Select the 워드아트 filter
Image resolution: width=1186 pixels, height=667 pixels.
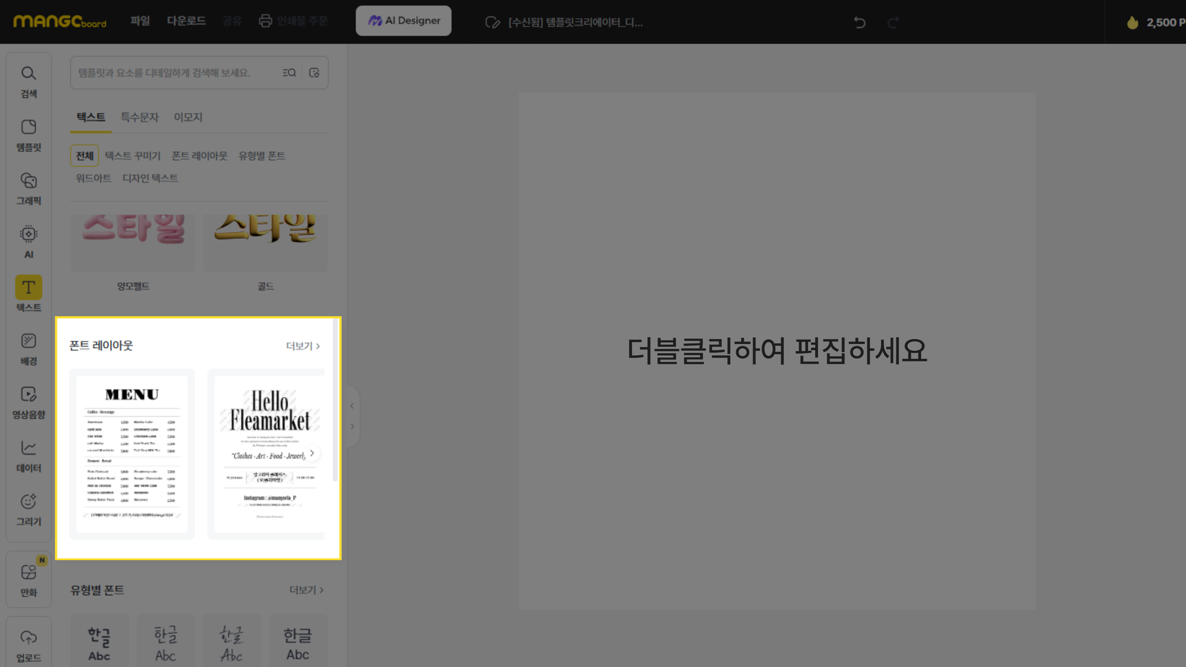point(93,178)
